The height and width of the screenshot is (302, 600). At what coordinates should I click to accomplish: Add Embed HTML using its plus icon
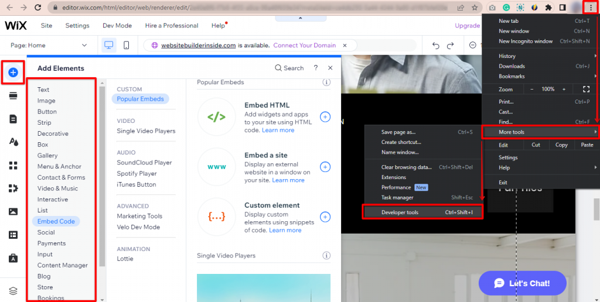click(x=325, y=117)
